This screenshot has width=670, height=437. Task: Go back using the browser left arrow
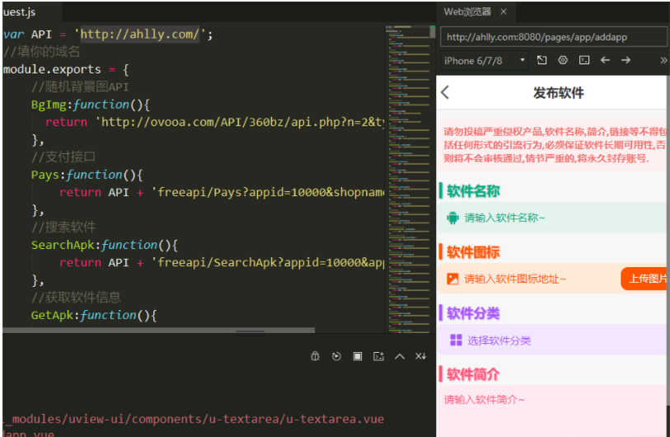pos(605,60)
